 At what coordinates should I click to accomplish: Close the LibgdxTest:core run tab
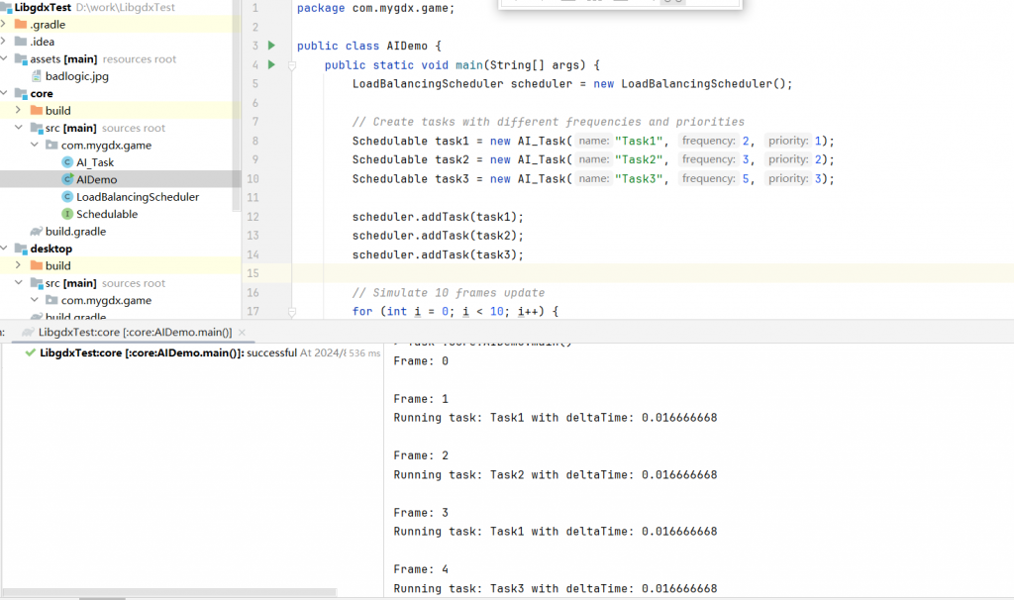pos(244,333)
